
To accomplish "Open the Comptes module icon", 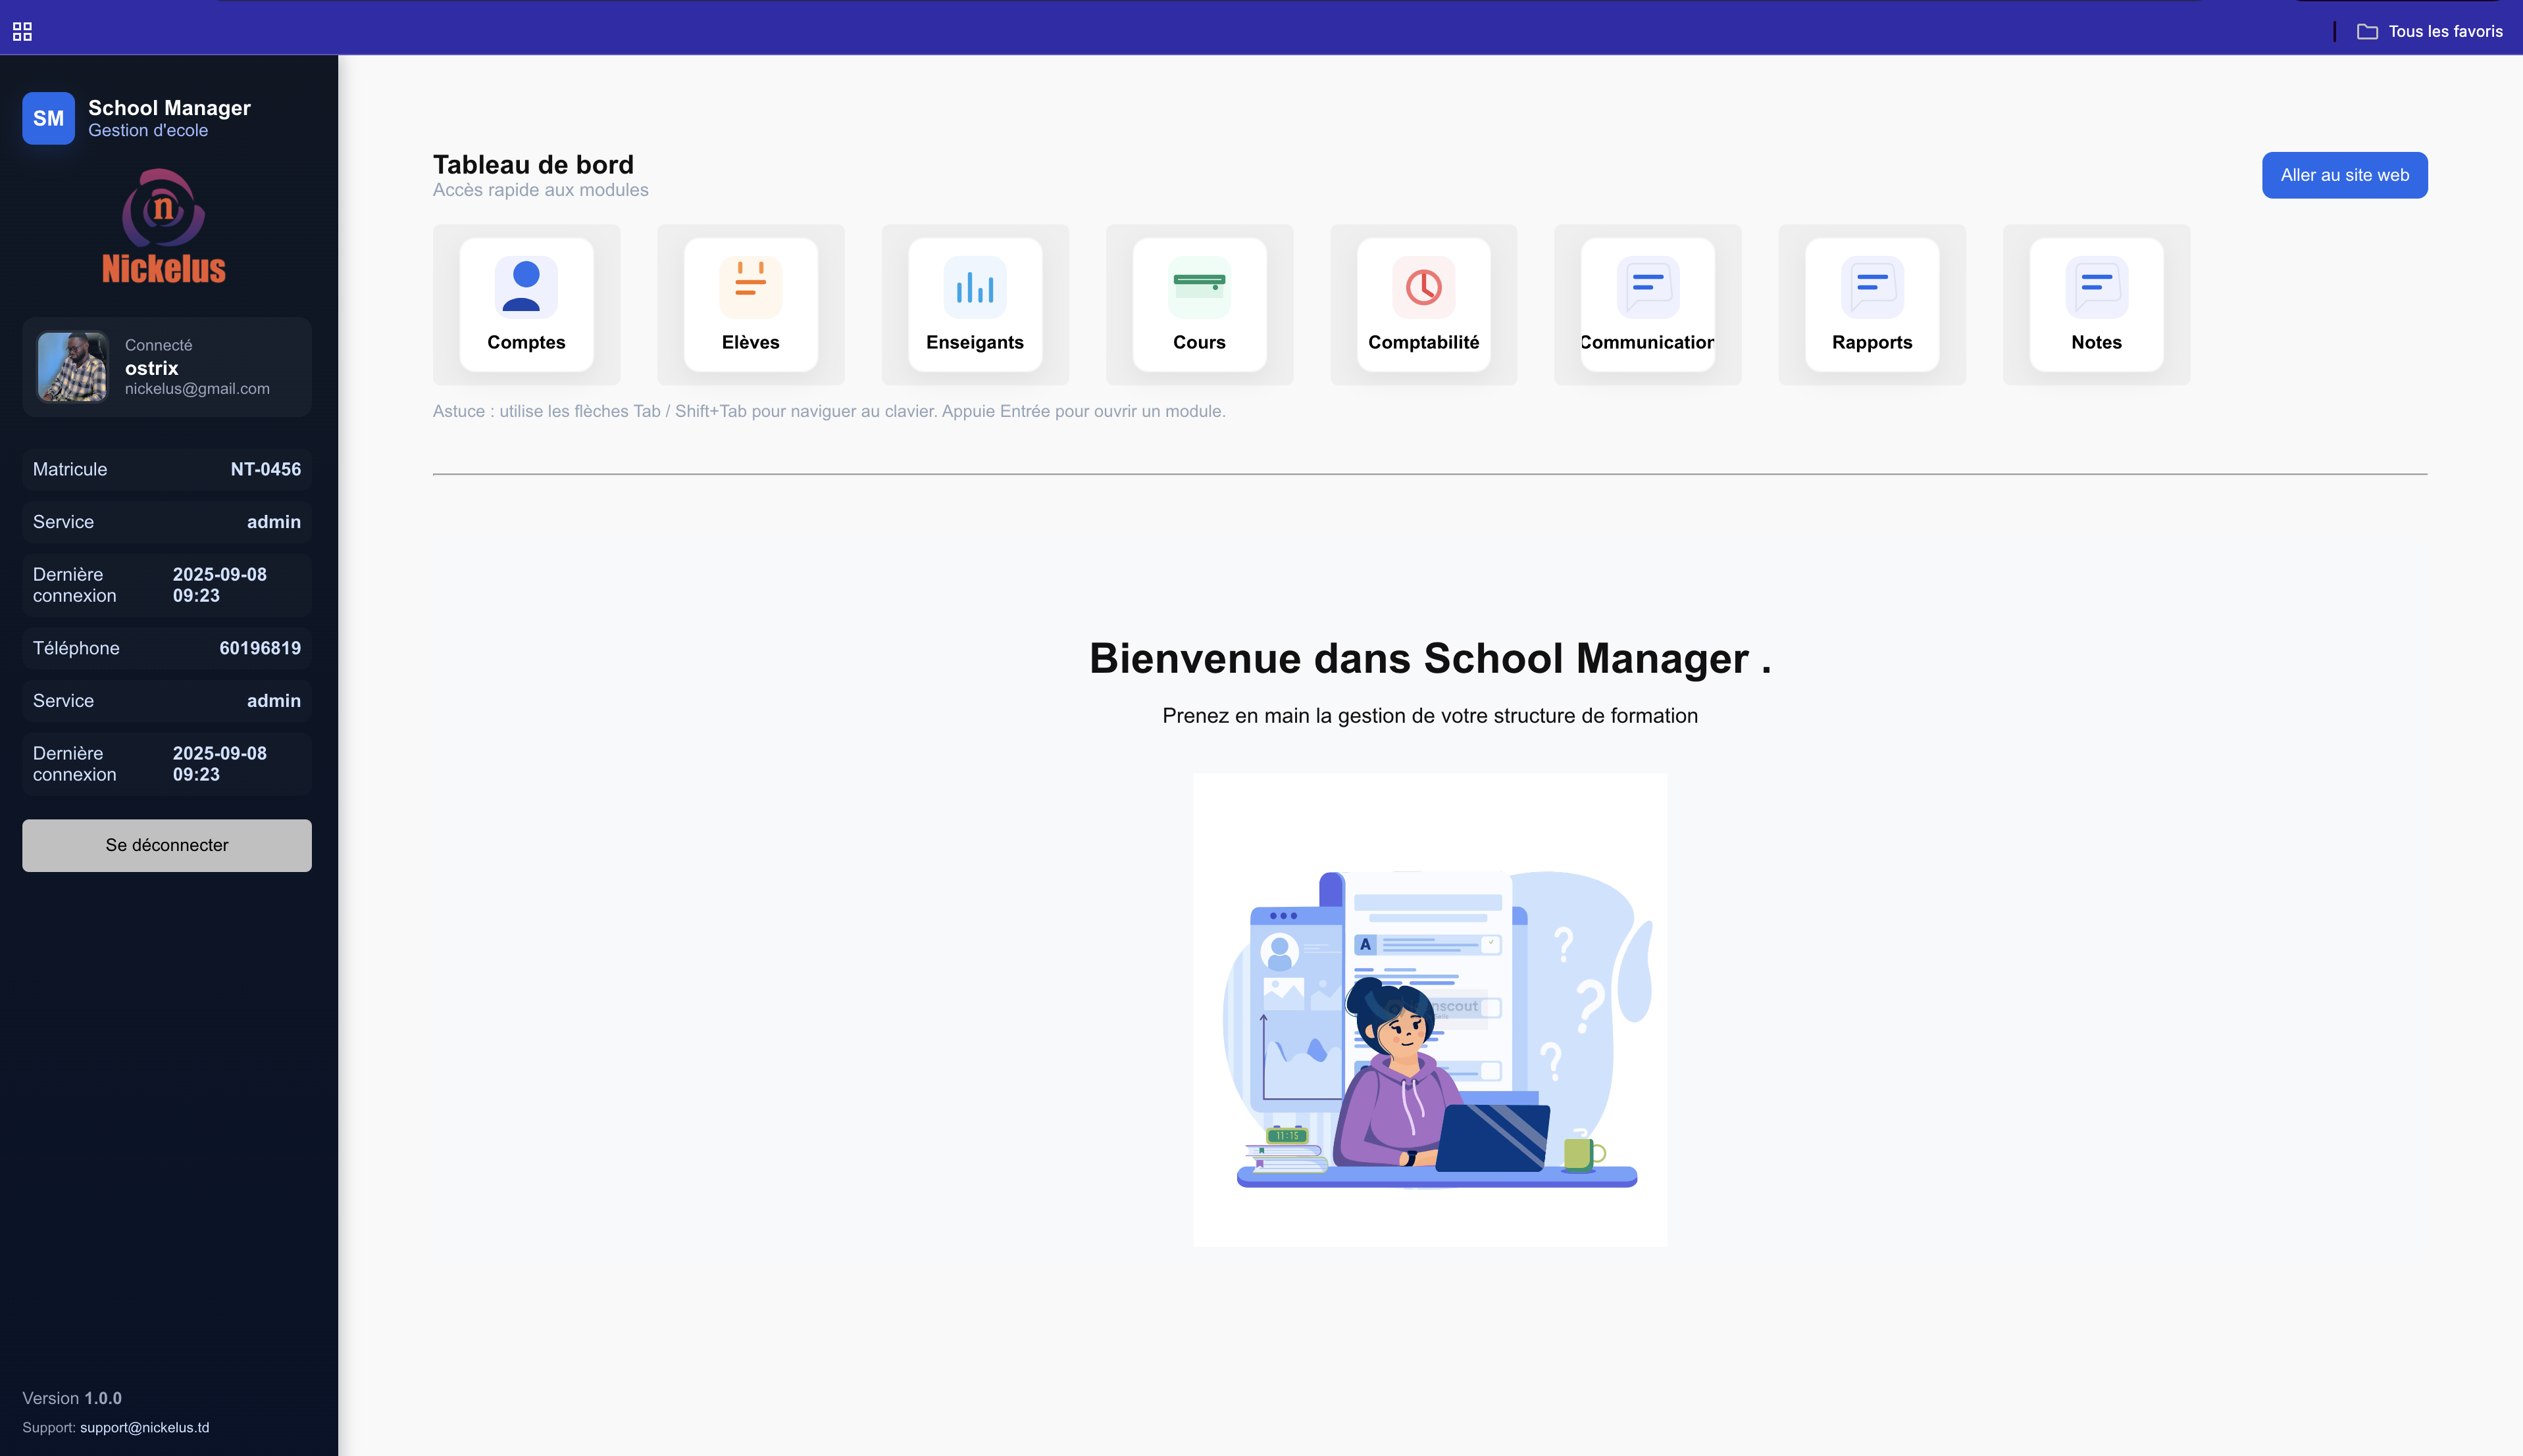I will (526, 288).
